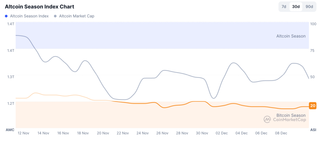The width and height of the screenshot is (321, 141).
Task: Click the AMC axis label
Action: pos(9,130)
